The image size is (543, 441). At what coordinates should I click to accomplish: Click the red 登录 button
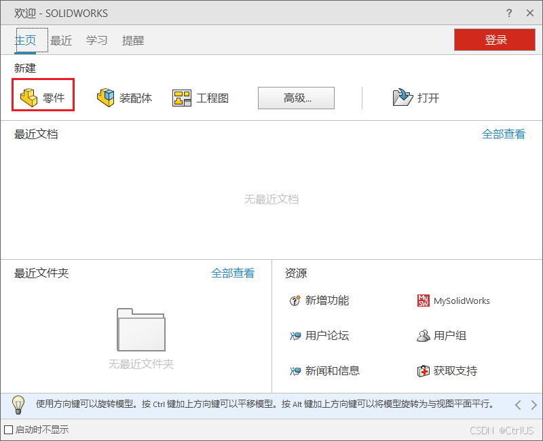coord(495,40)
